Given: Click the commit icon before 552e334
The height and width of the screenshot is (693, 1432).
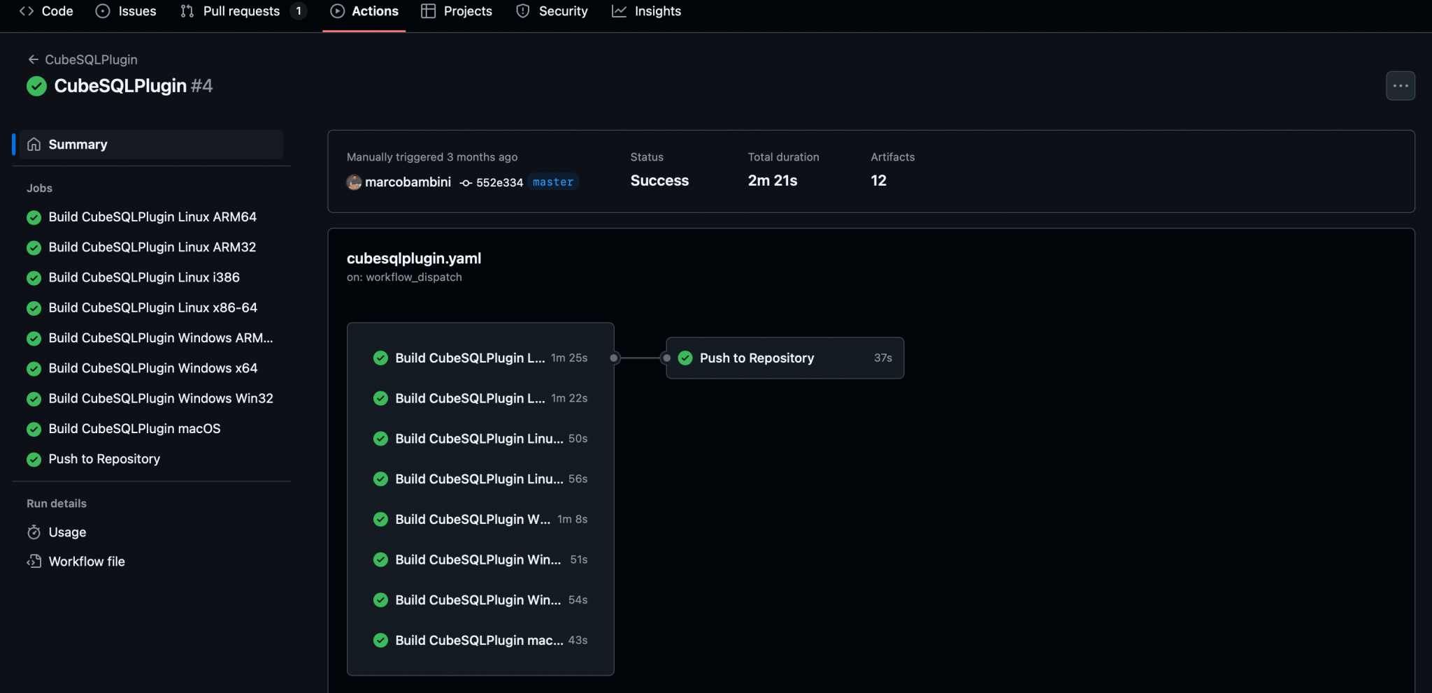Looking at the screenshot, I should 466,183.
